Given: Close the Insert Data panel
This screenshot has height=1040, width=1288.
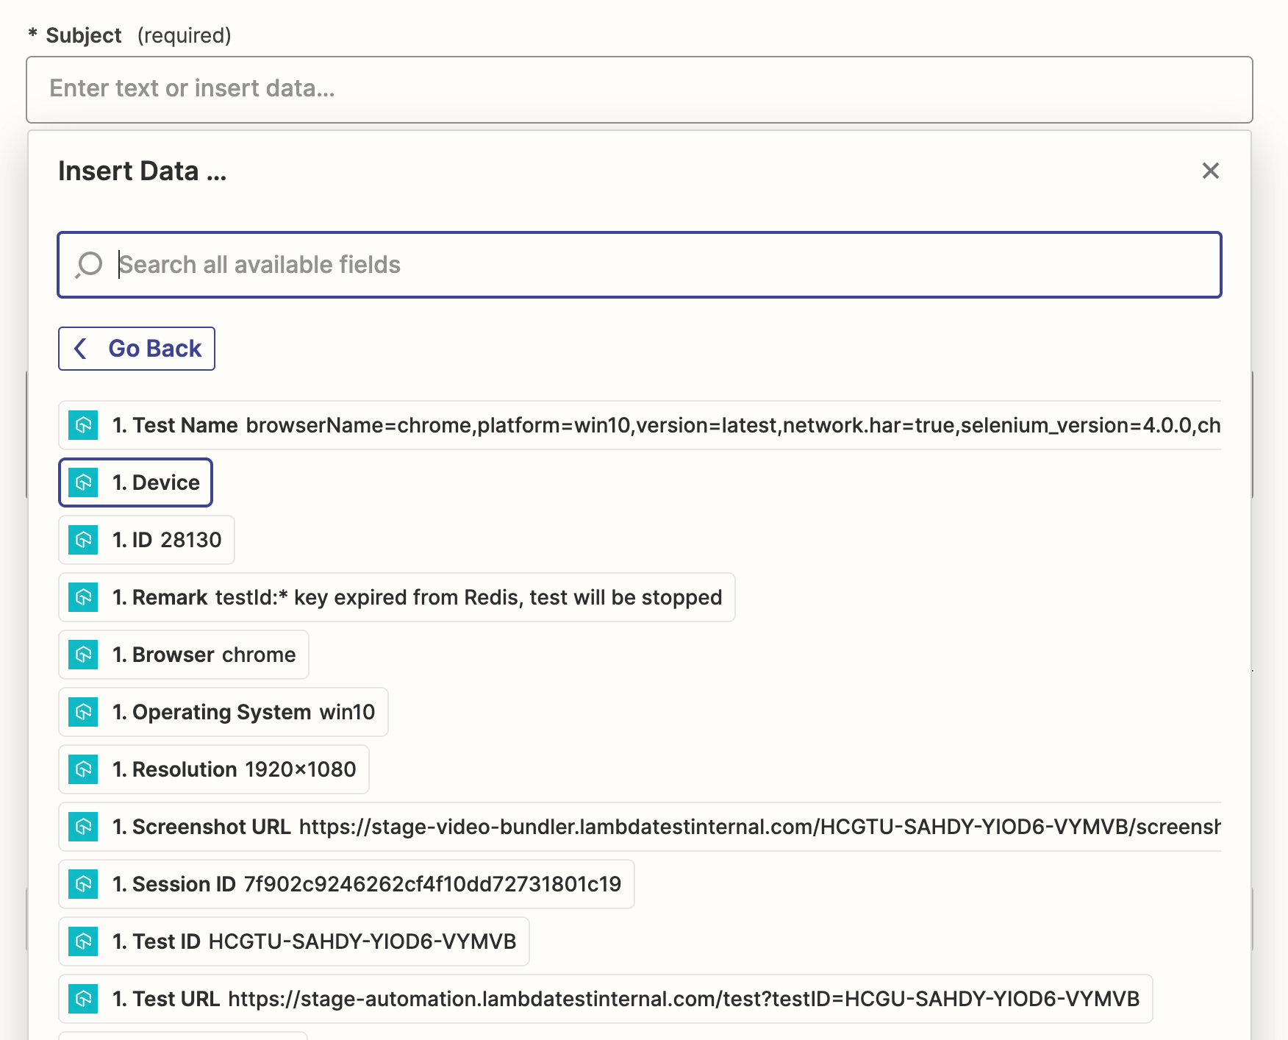Looking at the screenshot, I should pos(1210,171).
